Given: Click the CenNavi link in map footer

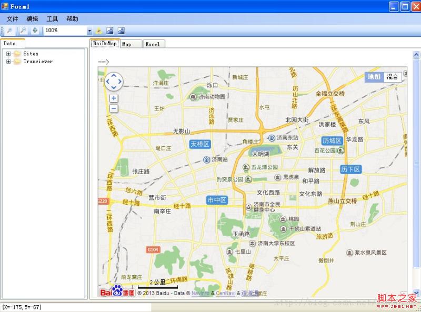Looking at the screenshot, I should [x=226, y=293].
